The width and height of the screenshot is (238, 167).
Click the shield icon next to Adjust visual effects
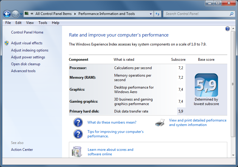point(7,43)
